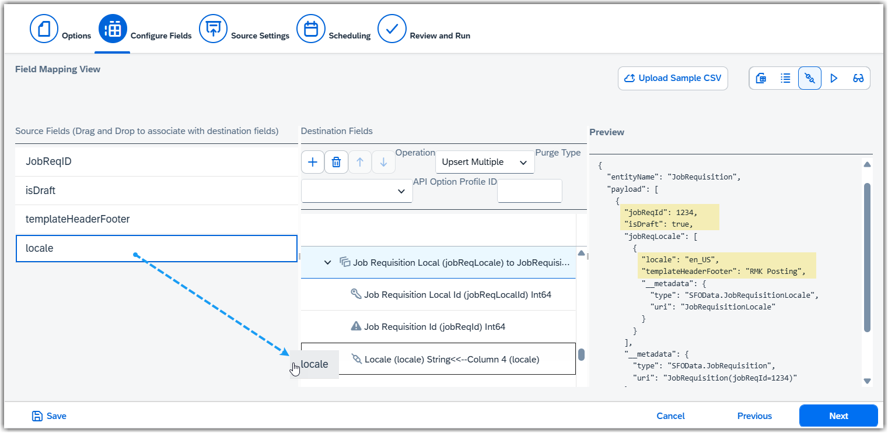888x433 pixels.
Task: Delete destination field with trash icon
Action: coord(336,162)
